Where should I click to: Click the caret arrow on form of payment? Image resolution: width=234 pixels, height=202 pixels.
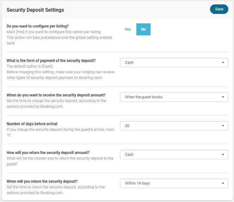click(223, 63)
